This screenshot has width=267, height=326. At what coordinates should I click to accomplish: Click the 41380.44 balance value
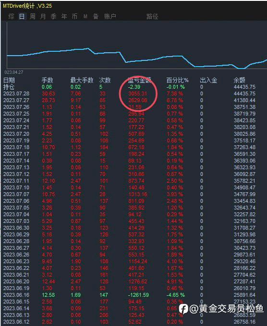click(244, 100)
